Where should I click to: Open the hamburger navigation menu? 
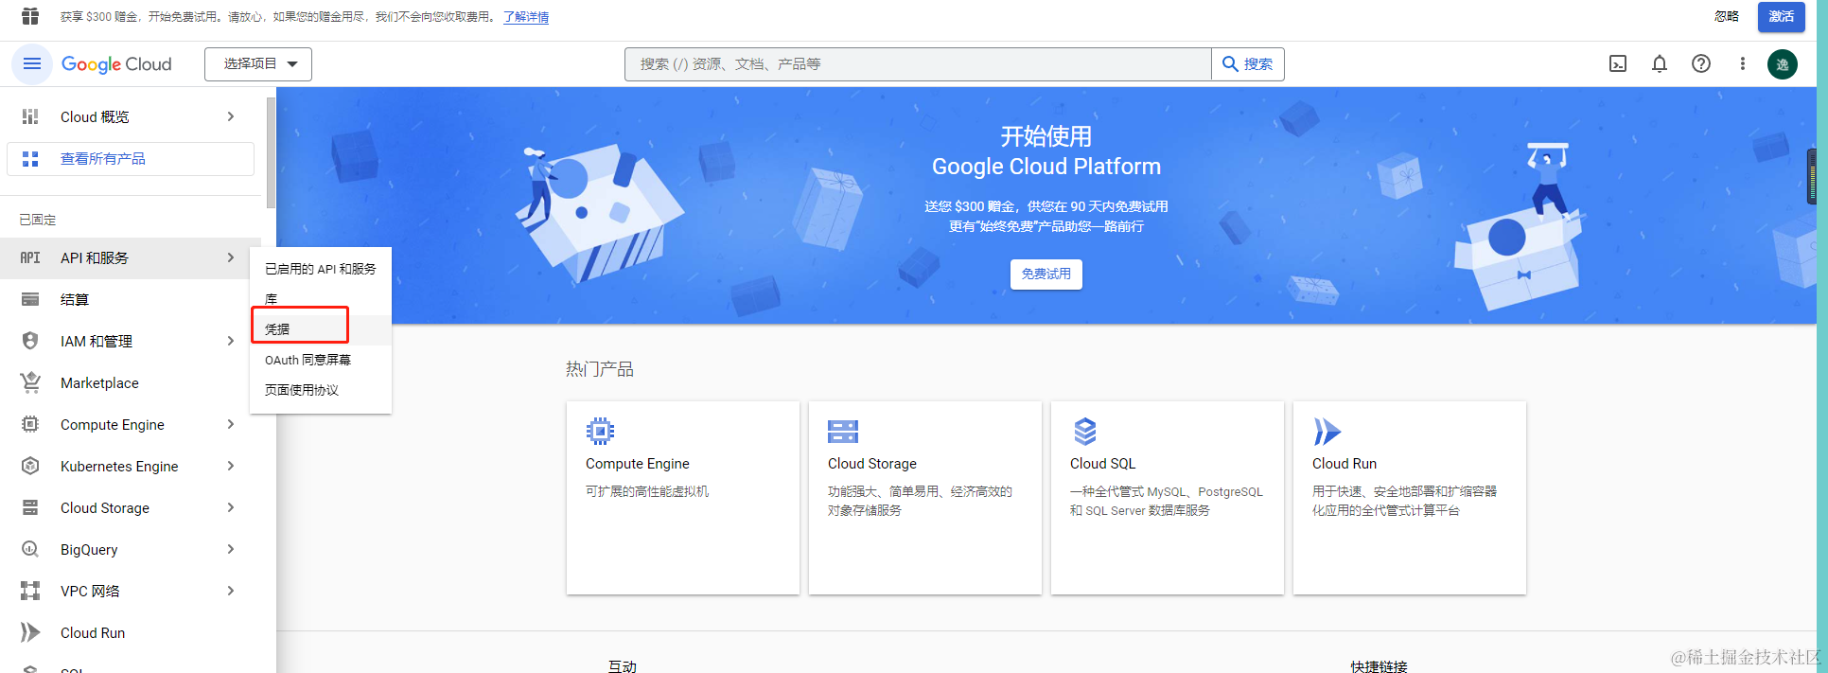[31, 63]
